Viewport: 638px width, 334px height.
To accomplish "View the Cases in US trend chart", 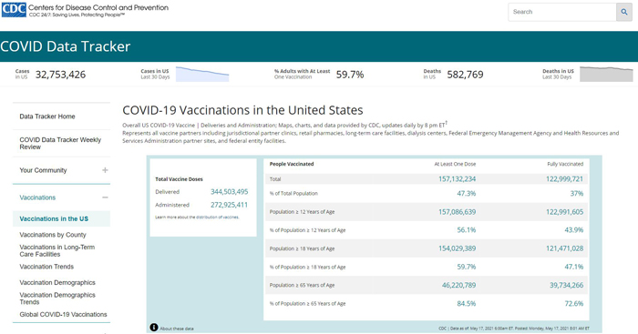I will click(x=202, y=75).
